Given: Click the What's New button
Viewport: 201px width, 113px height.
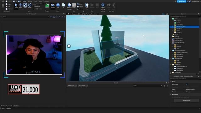Looking at the screenshot, I should [182, 1].
